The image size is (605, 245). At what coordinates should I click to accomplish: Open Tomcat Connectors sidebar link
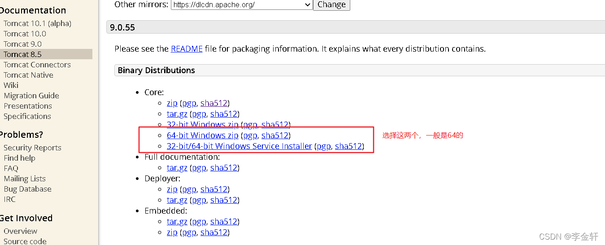point(37,65)
